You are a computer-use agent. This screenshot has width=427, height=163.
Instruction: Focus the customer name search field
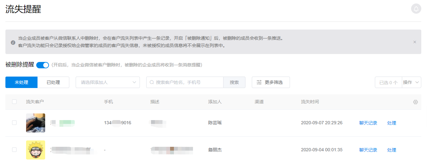[x=188, y=82]
